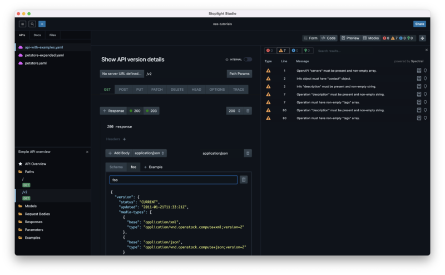Select the TRACE method tab
This screenshot has height=275, width=445.
coord(239,90)
